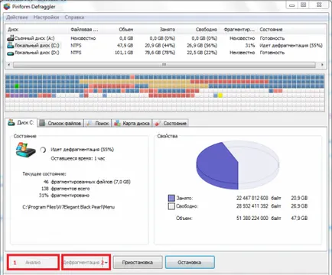Viewport: 332px width, 275px height.
Task: Click the Диск C: tab icon
Action: click(11, 122)
